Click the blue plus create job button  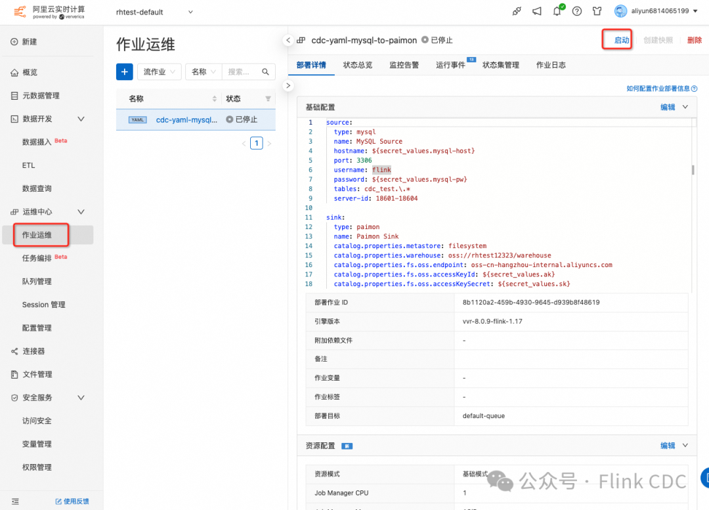tap(124, 72)
